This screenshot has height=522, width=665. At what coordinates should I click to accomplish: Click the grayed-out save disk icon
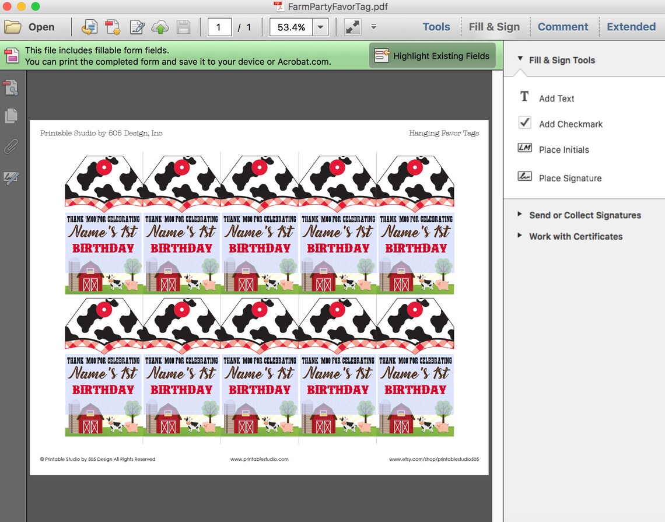click(183, 27)
